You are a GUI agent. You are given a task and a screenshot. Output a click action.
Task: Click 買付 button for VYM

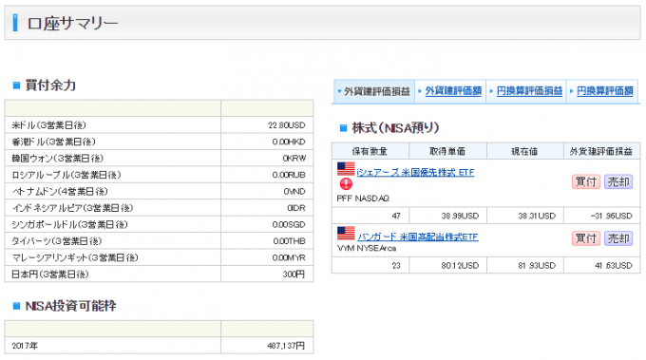click(x=586, y=238)
